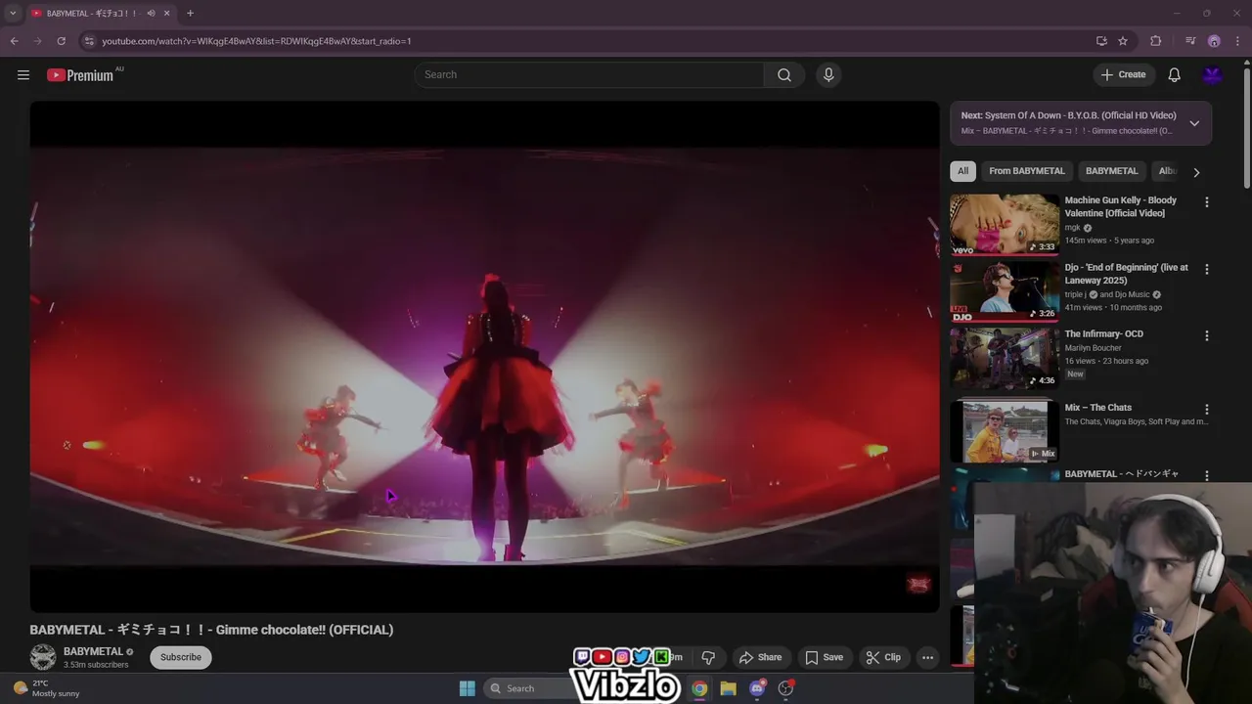Open Machine Gun Kelly Bloody Valentine thumbnail
Image resolution: width=1252 pixels, height=704 pixels.
pos(1005,224)
